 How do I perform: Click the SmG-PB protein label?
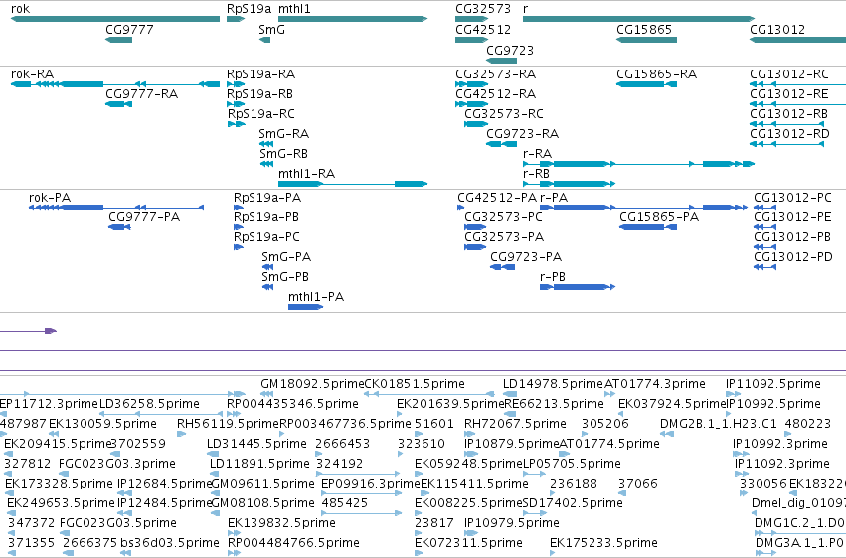click(x=285, y=276)
